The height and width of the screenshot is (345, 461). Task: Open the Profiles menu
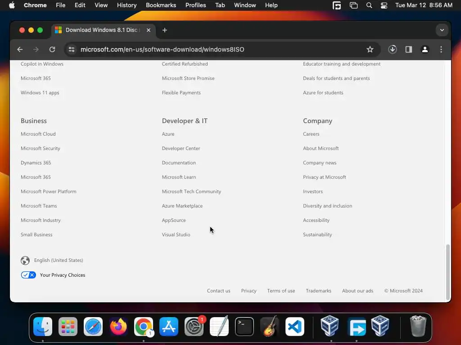coord(195,5)
